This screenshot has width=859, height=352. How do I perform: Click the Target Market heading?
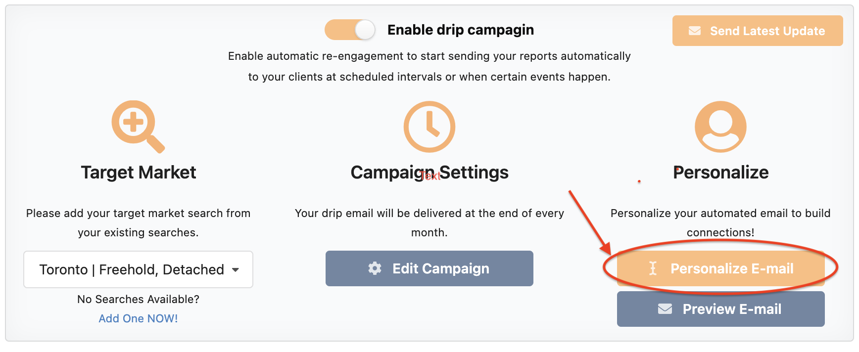click(139, 172)
